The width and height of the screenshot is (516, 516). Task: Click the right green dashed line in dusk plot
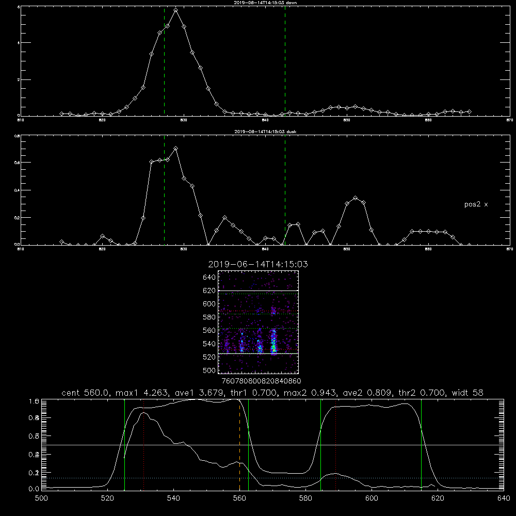(285, 190)
